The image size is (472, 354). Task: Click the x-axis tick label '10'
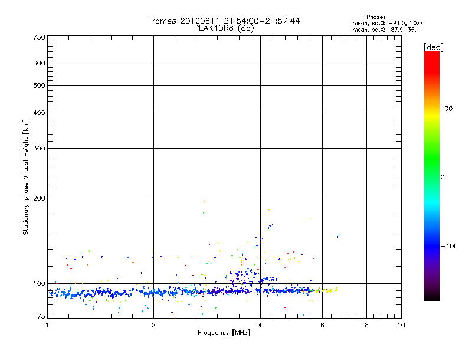click(401, 325)
